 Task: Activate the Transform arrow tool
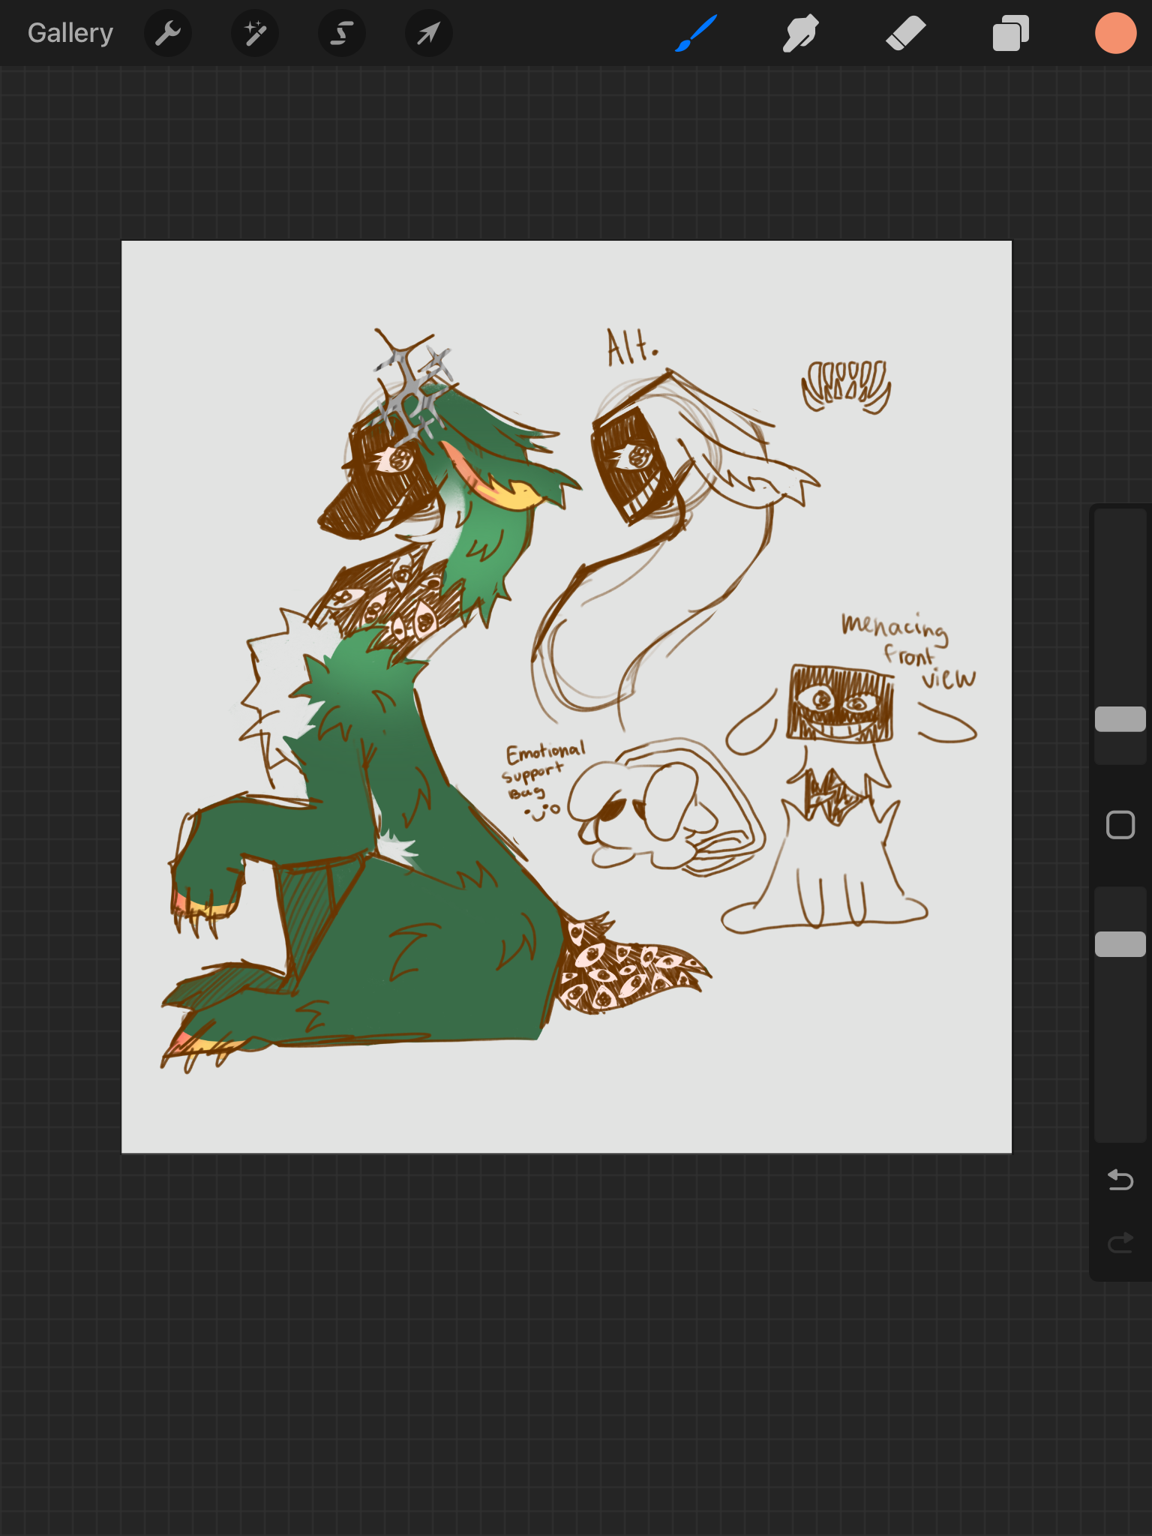coord(428,33)
